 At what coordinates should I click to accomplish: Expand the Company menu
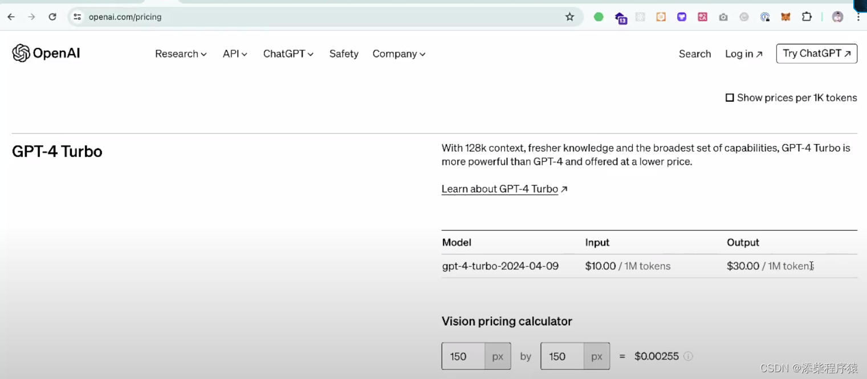(x=399, y=54)
